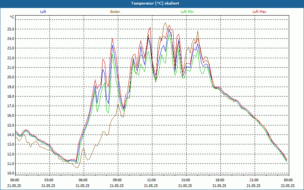The image size is (304, 190).
Task: Click the 19,0 y-axis value
Action: (x=11, y=87)
